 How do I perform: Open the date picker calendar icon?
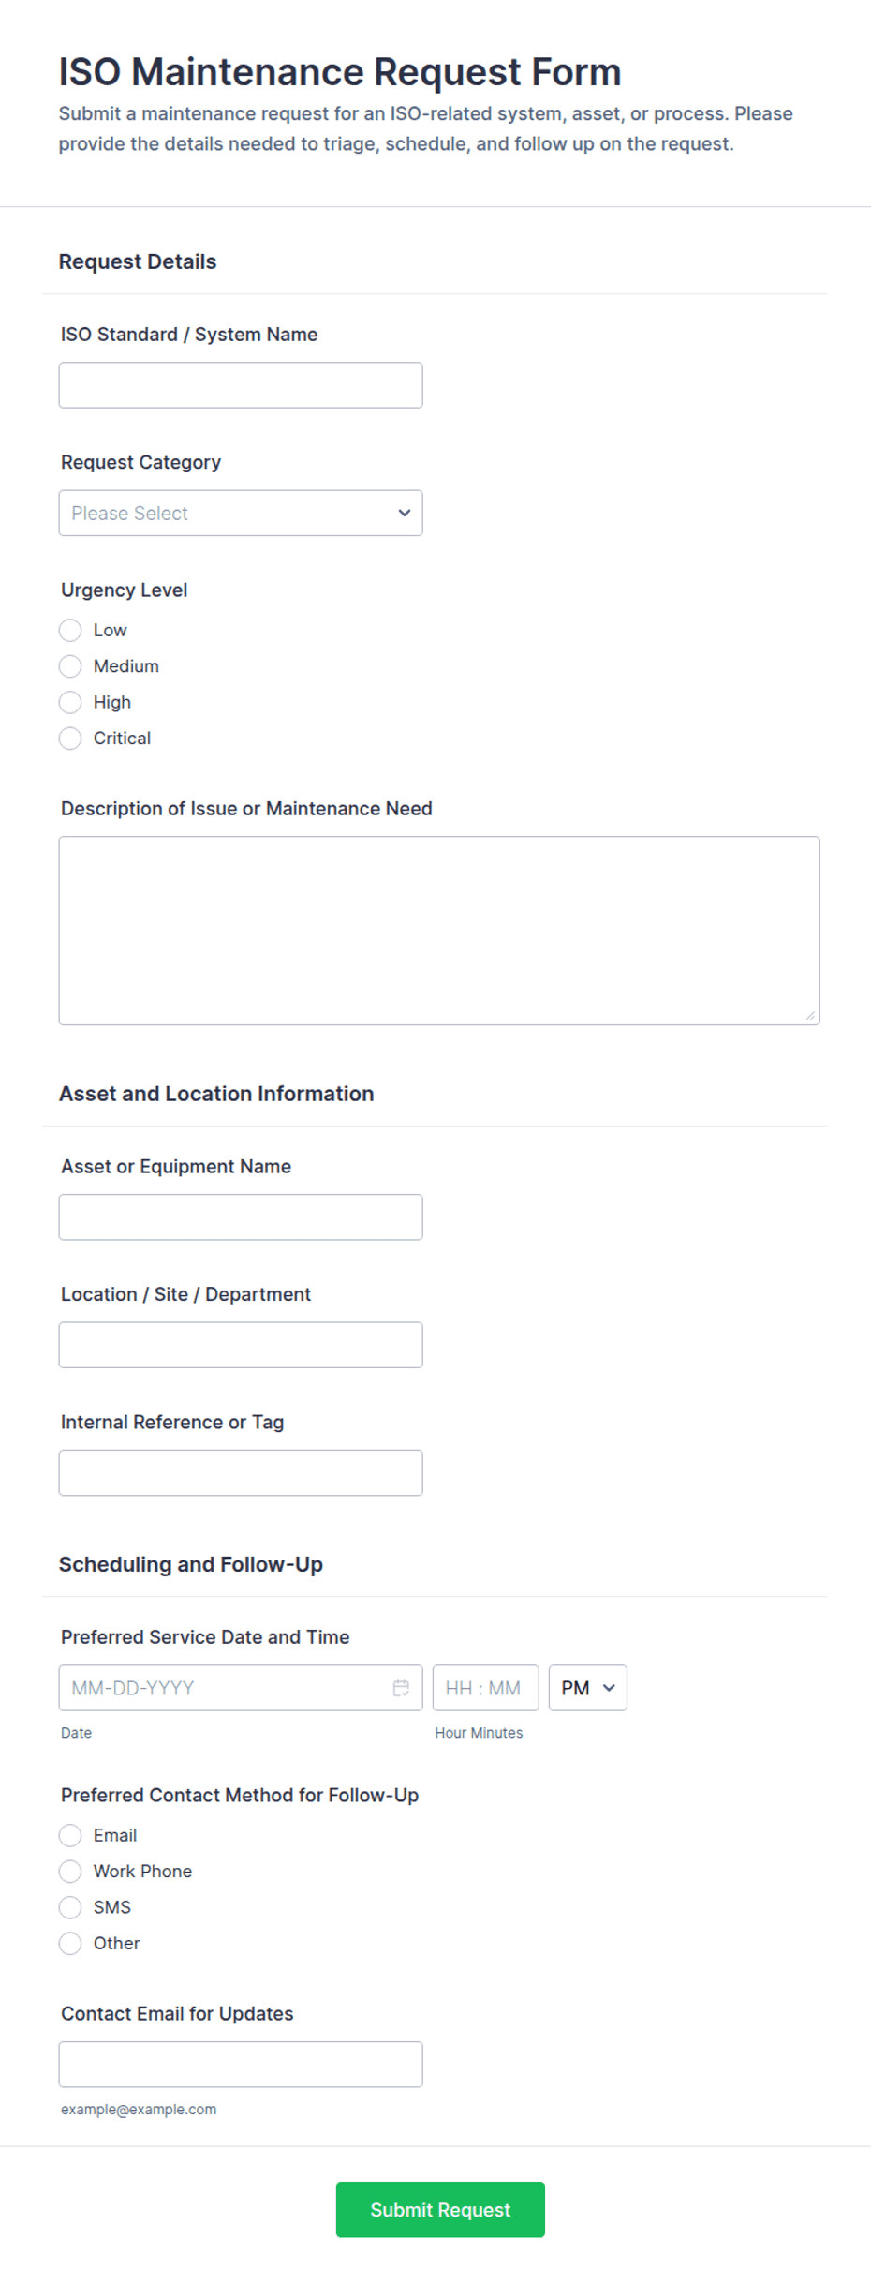pyautogui.click(x=401, y=1688)
